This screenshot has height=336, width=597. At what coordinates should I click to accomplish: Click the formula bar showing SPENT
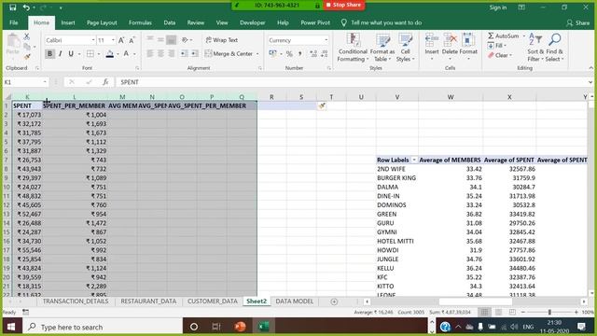[x=353, y=82]
